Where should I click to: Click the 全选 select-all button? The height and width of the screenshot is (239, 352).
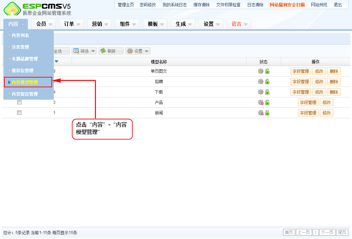(61, 51)
